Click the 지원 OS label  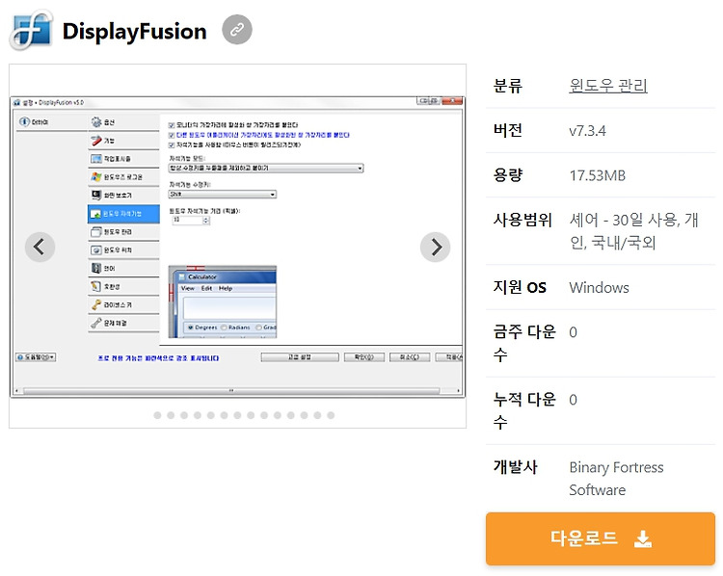coord(520,287)
